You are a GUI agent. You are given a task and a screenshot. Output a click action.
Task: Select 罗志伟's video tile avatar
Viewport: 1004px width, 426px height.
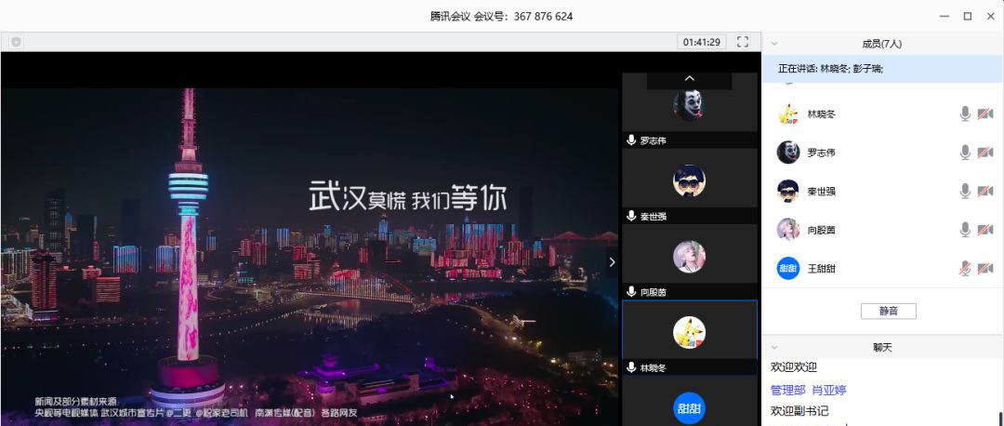689,104
